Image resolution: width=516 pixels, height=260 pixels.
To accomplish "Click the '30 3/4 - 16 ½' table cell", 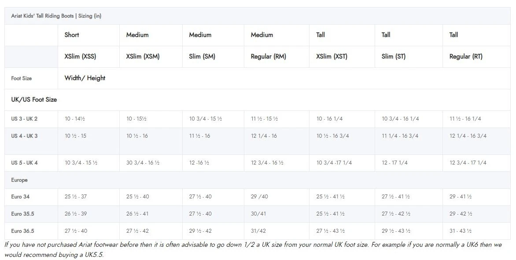I will [143, 163].
